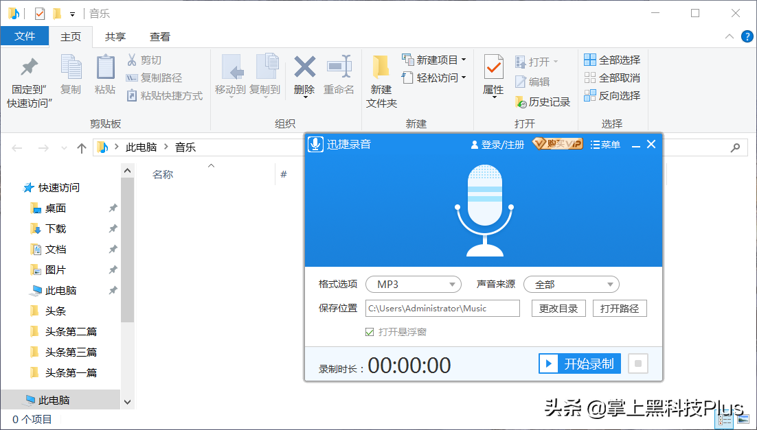757x430 pixels.
Task: Click Music in the address breadcrumb
Action: [185, 147]
